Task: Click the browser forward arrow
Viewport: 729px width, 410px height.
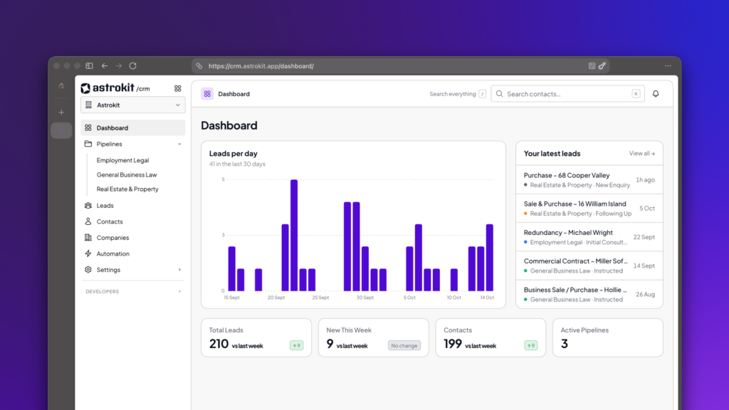Action: pos(119,66)
